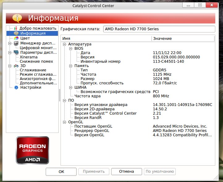The width and height of the screenshot is (223, 182).
Task: Select Версия Catalyst Control Center row
Action: pyautogui.click(x=138, y=113)
